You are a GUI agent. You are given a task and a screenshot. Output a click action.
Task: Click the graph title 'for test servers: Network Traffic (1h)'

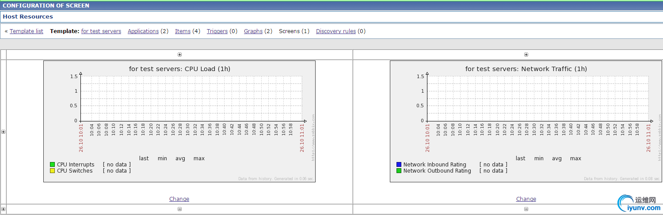click(x=526, y=69)
